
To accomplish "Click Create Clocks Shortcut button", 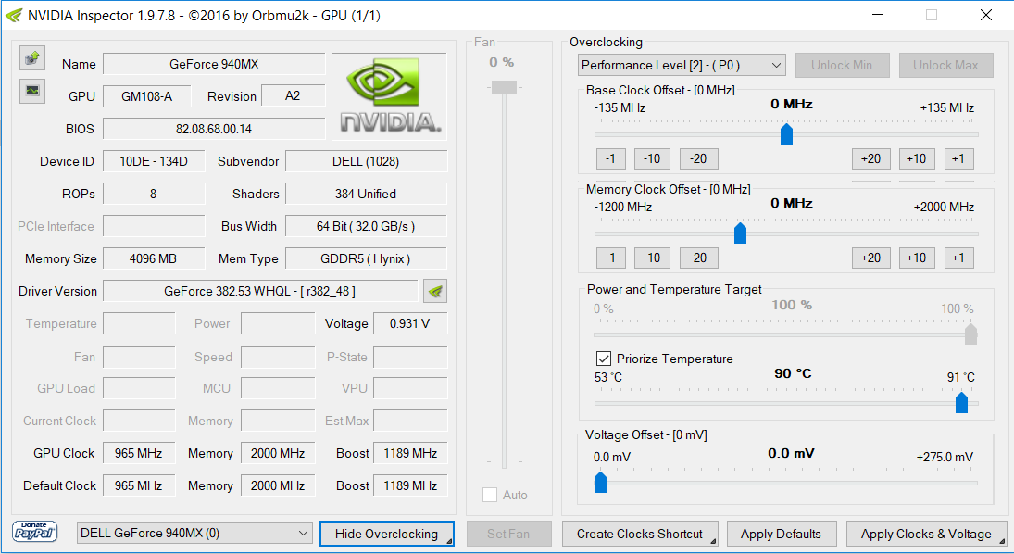I will [x=640, y=534].
